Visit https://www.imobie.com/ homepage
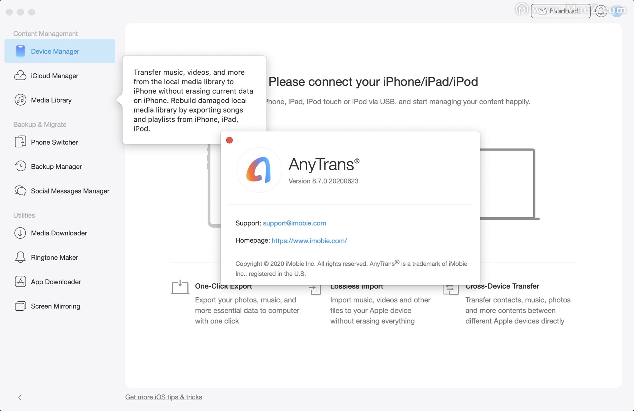This screenshot has width=634, height=411. click(309, 241)
